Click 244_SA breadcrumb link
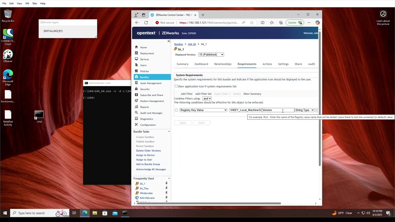 click(192, 44)
